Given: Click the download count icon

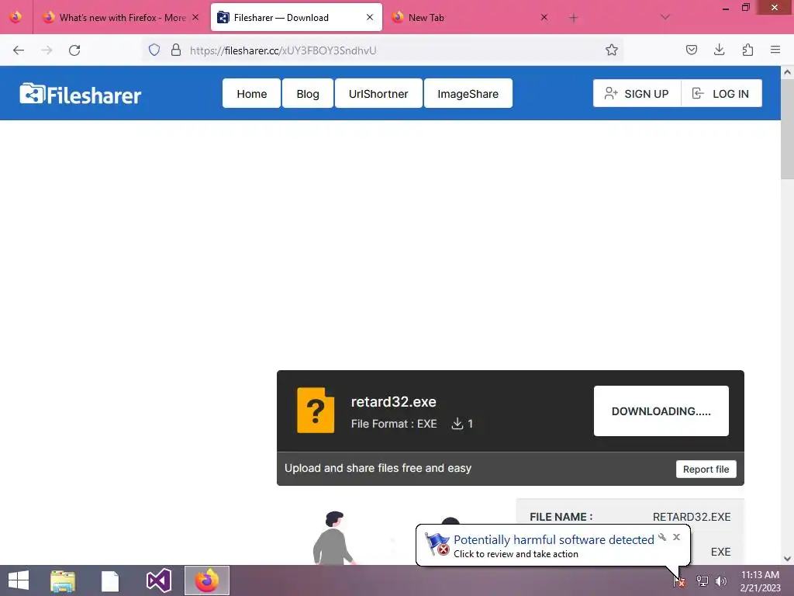Looking at the screenshot, I should [x=457, y=424].
